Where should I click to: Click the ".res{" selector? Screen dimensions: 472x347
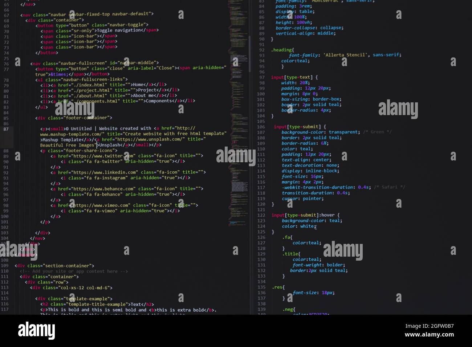[278, 287]
